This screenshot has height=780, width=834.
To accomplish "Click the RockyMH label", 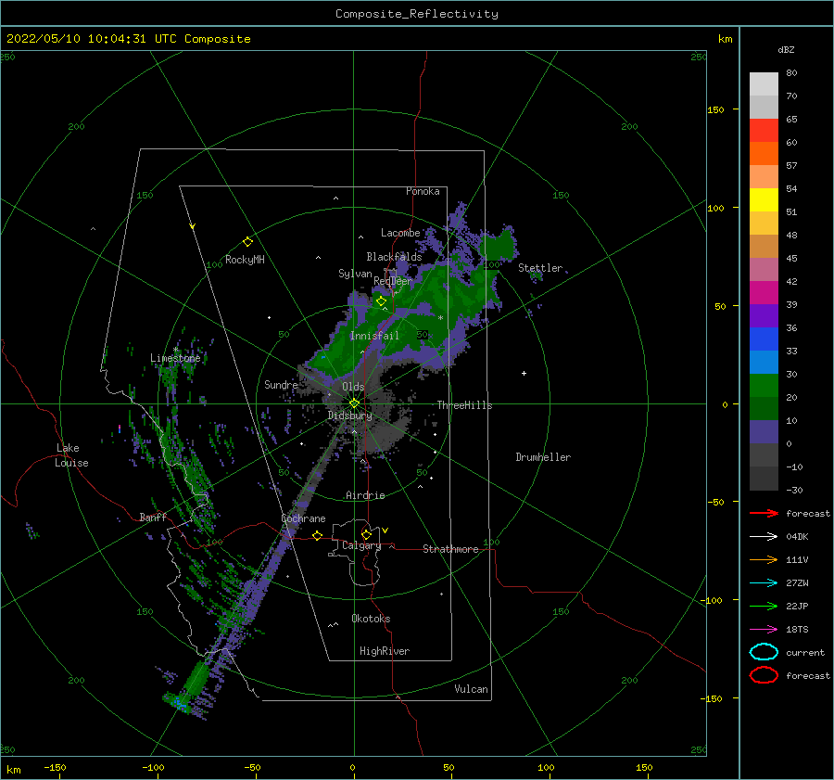I will pyautogui.click(x=245, y=260).
